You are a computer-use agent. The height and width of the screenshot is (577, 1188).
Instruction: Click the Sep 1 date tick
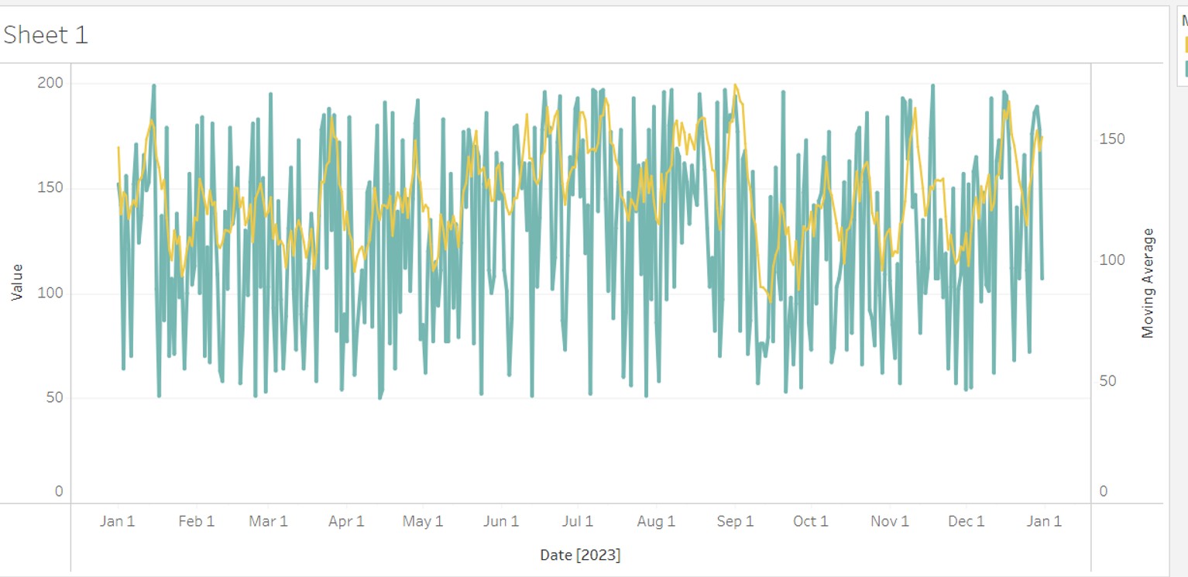click(x=735, y=521)
